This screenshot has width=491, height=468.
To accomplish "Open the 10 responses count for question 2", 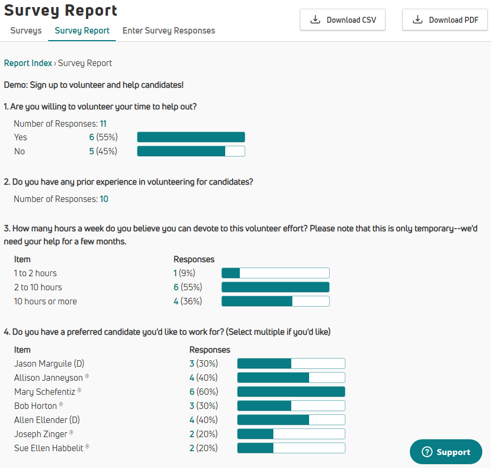I will point(104,199).
